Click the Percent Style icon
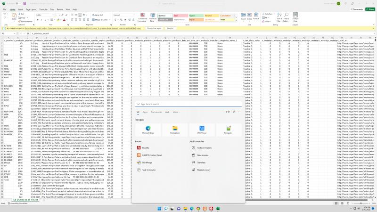This screenshot has width=377, height=212. 121,20
